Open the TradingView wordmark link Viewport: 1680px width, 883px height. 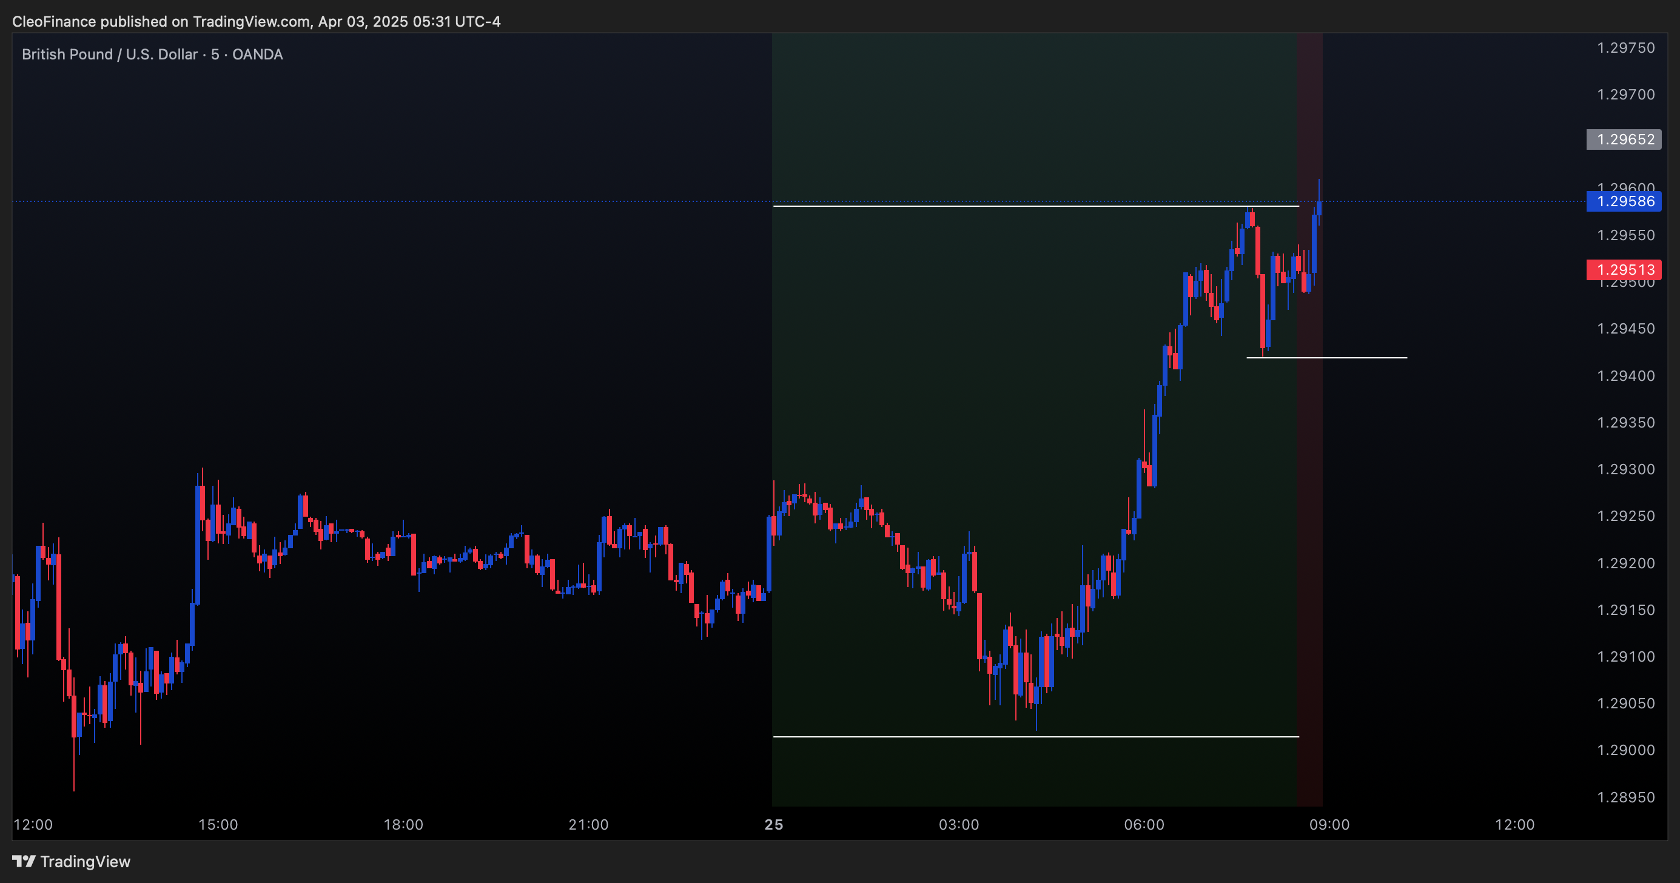[86, 862]
